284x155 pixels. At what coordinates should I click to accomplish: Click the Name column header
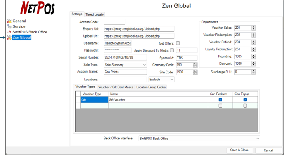[158, 94]
